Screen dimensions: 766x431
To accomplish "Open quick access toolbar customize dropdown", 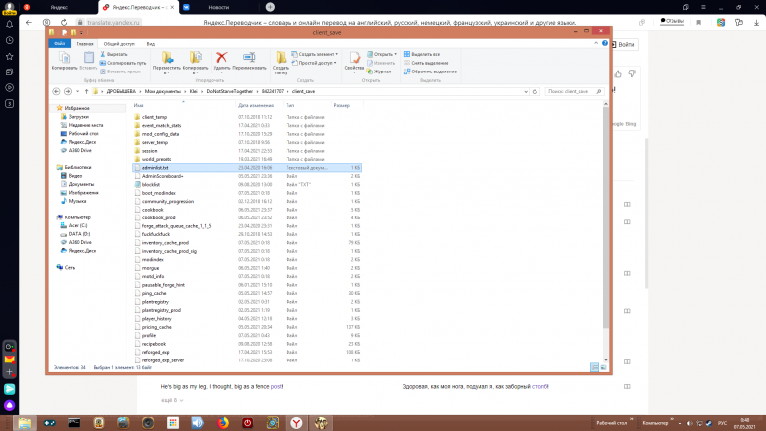I will (81, 32).
